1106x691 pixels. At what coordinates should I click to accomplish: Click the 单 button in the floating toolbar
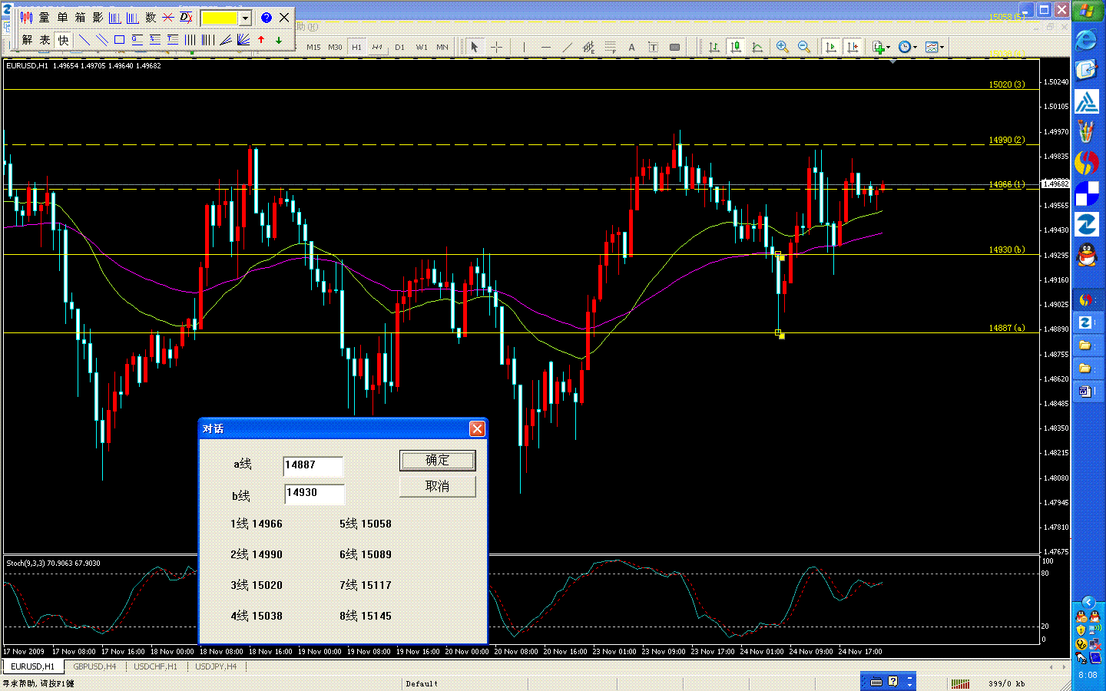coord(62,18)
